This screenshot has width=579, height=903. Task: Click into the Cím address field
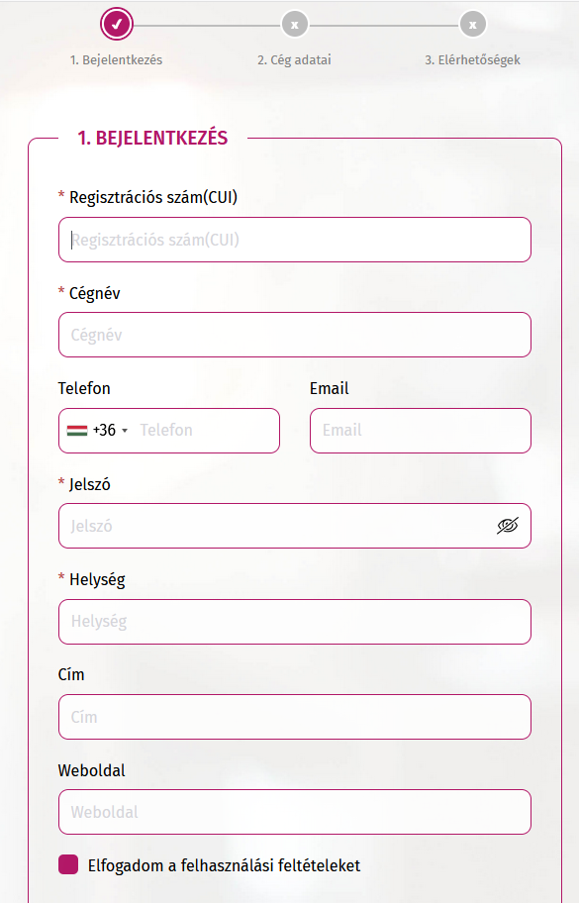(x=295, y=717)
